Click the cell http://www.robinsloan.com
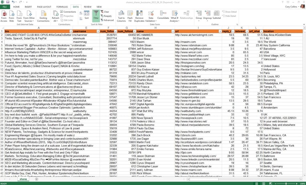Screen dimensions: 306x185 pos(198,45)
